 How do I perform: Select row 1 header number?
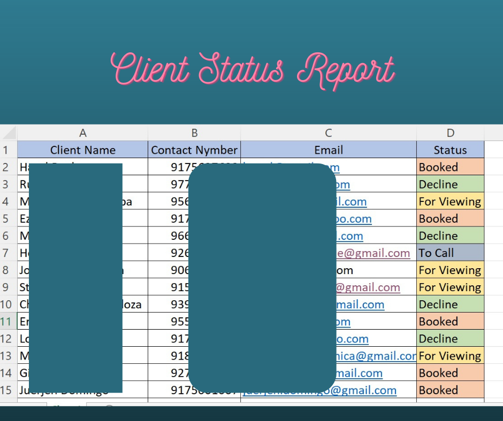click(5, 150)
